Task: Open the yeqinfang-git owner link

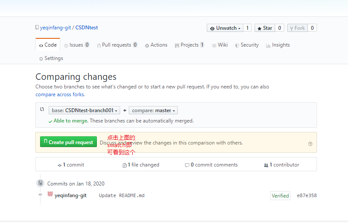Action: (55, 28)
